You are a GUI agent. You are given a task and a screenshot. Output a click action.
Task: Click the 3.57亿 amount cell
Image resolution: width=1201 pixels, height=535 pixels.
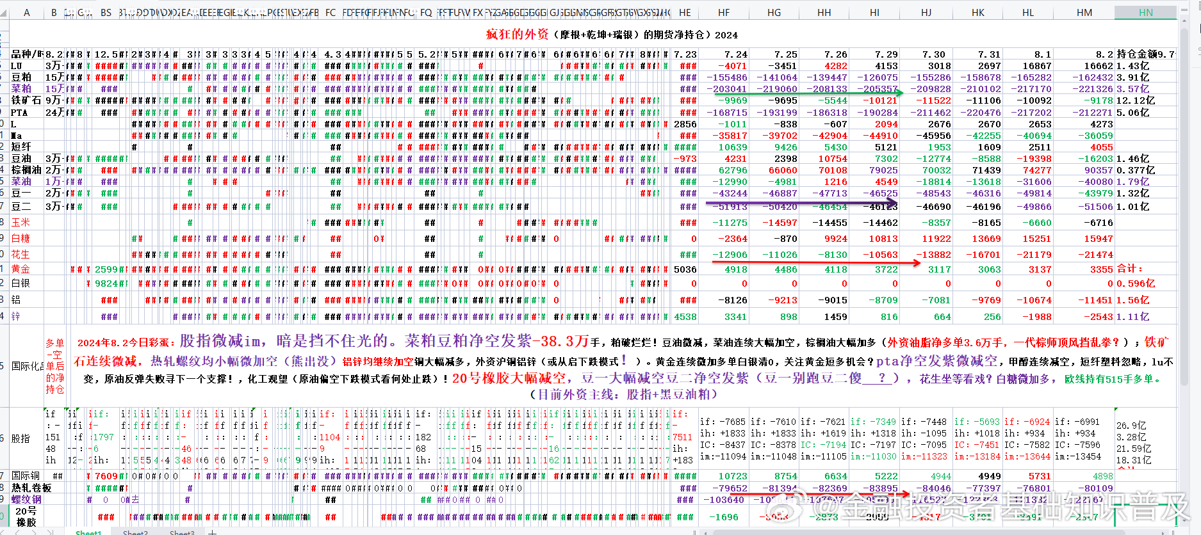1132,89
